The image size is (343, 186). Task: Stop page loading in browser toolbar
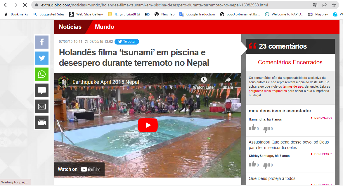(25, 5)
